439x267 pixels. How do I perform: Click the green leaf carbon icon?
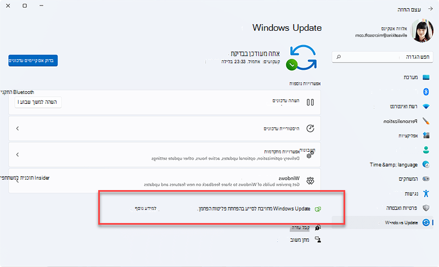pos(318,209)
